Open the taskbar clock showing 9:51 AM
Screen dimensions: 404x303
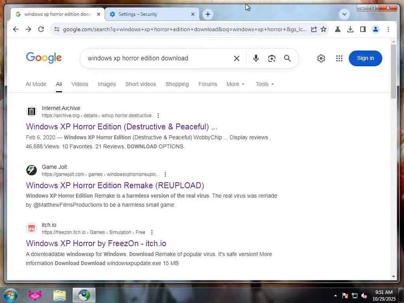[384, 295]
